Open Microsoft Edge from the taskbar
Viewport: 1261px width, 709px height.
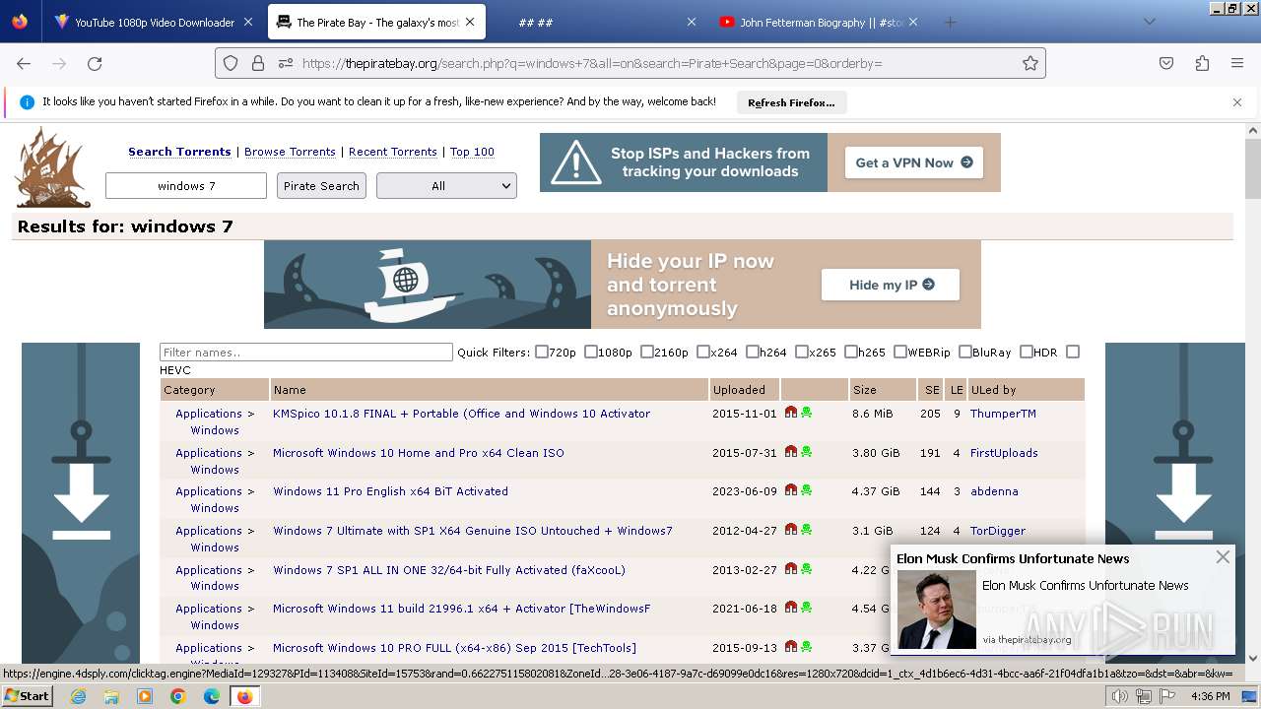(x=212, y=696)
